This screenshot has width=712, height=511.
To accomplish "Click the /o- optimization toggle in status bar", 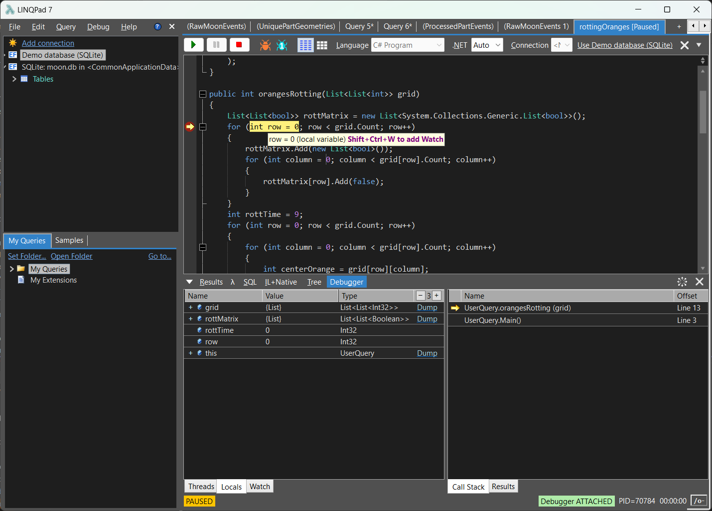I will [x=699, y=501].
